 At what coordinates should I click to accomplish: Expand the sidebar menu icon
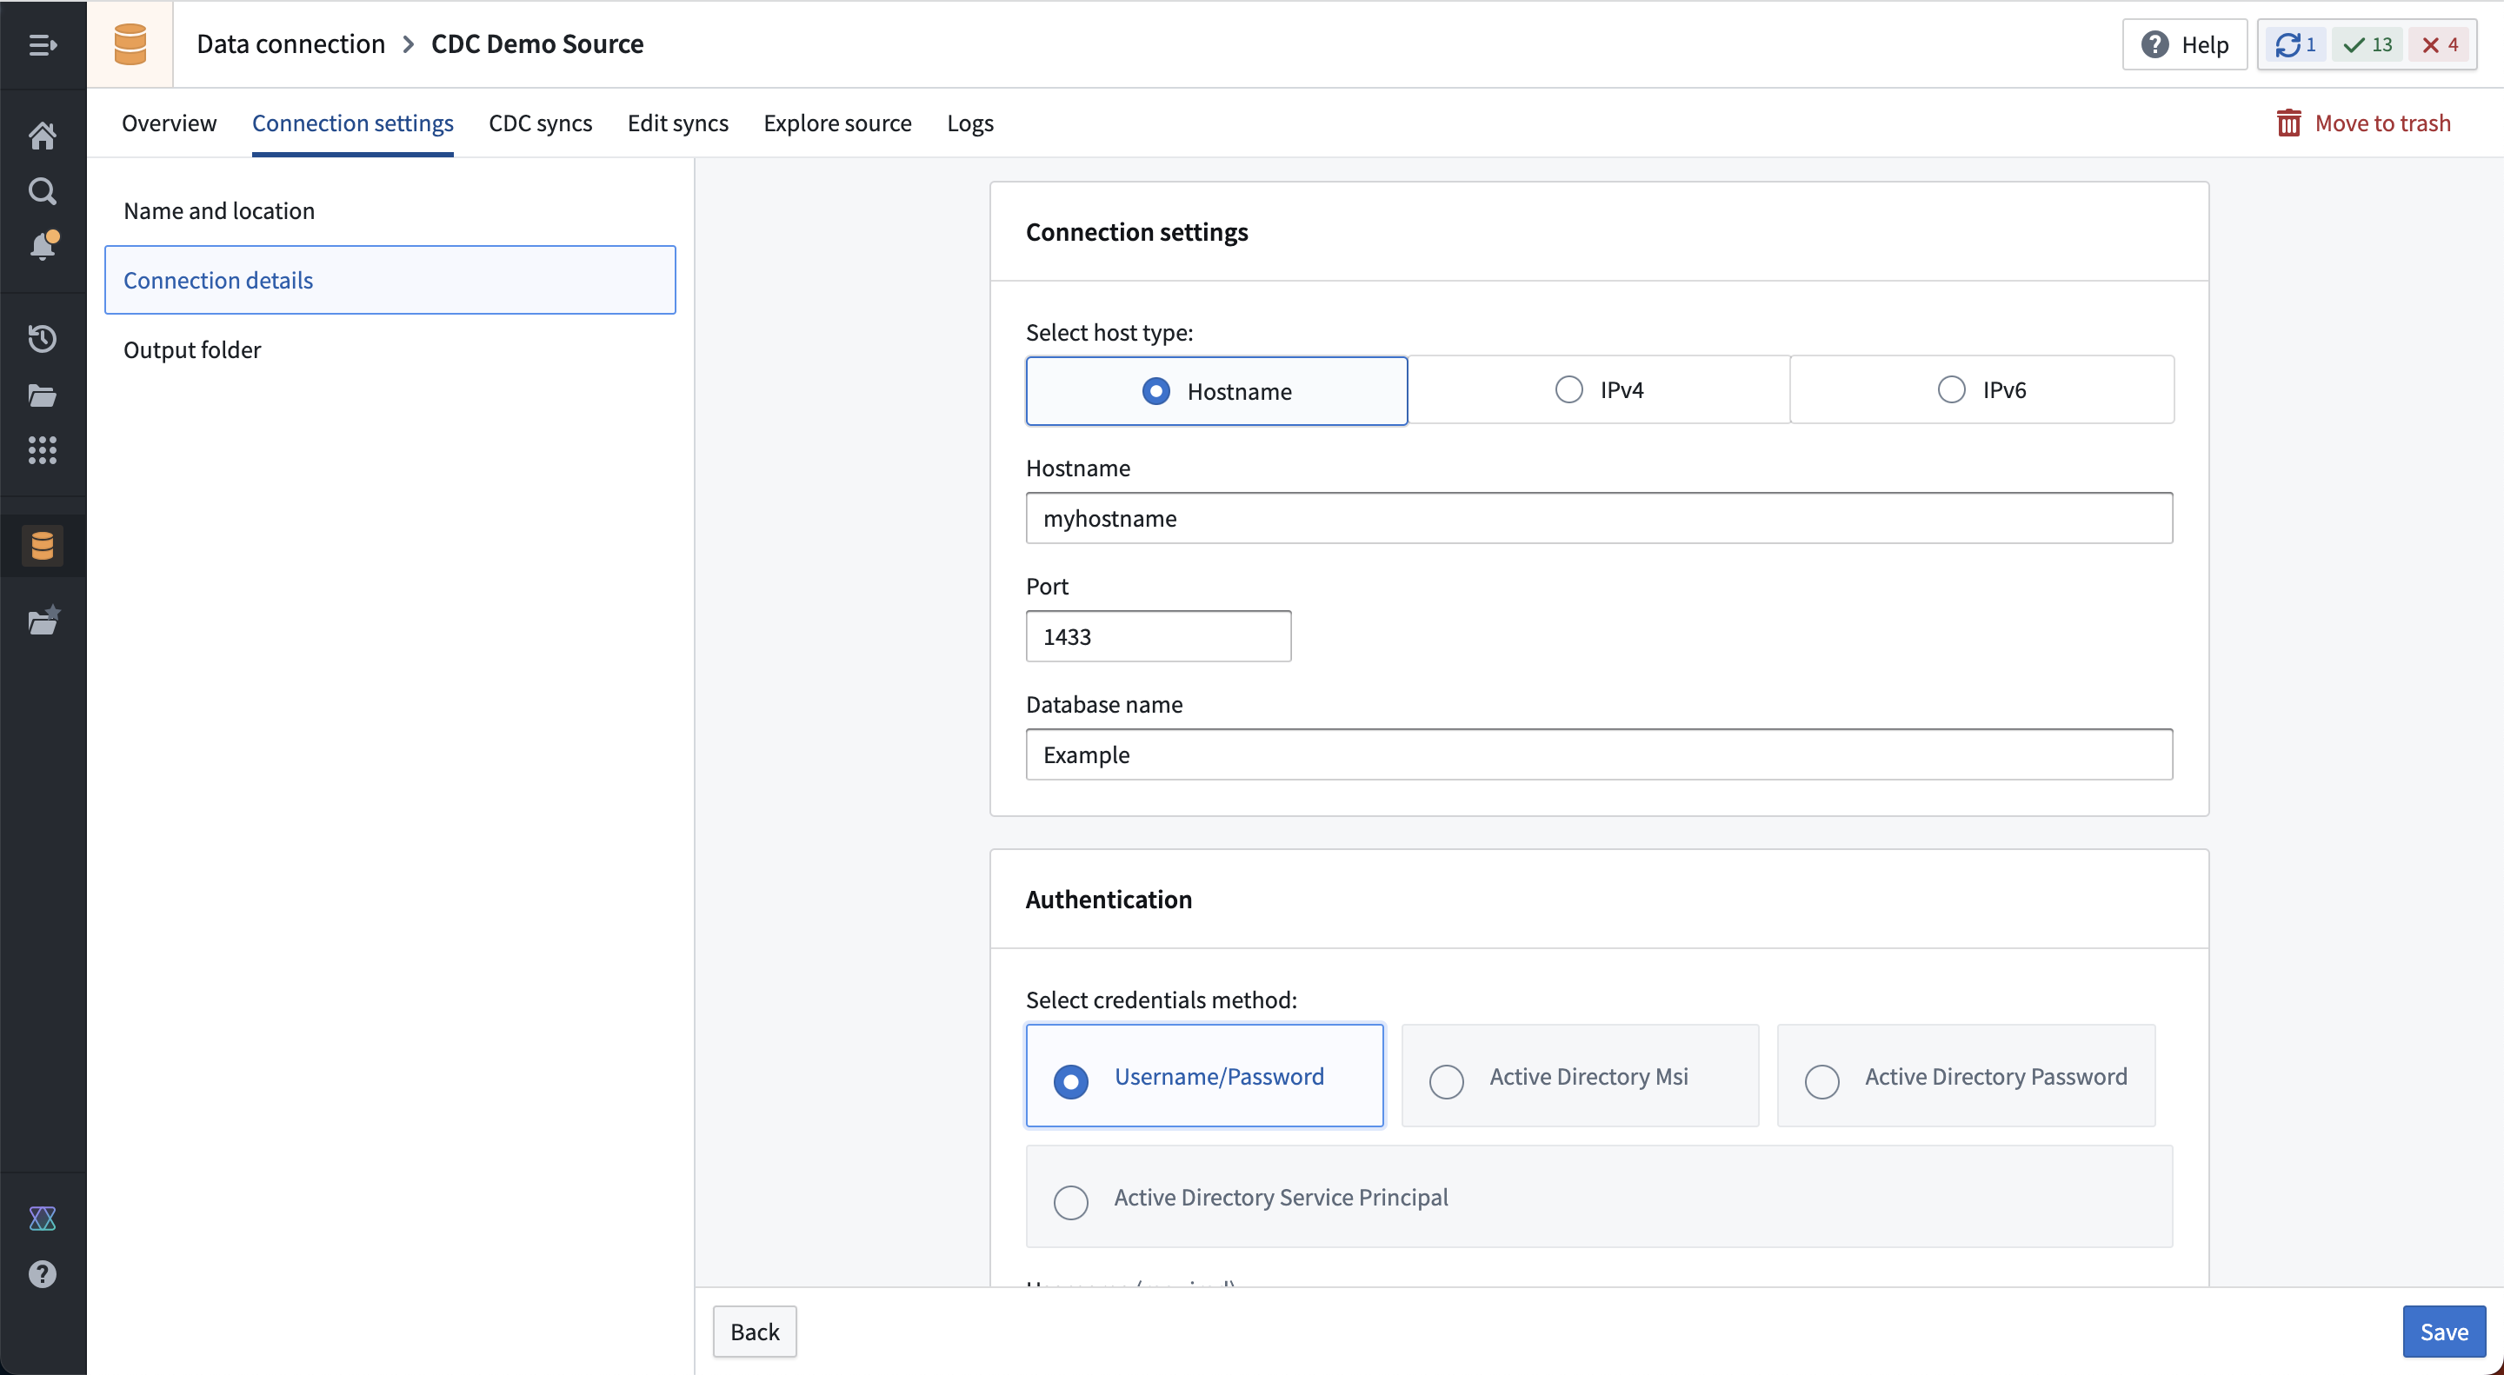click(x=43, y=44)
